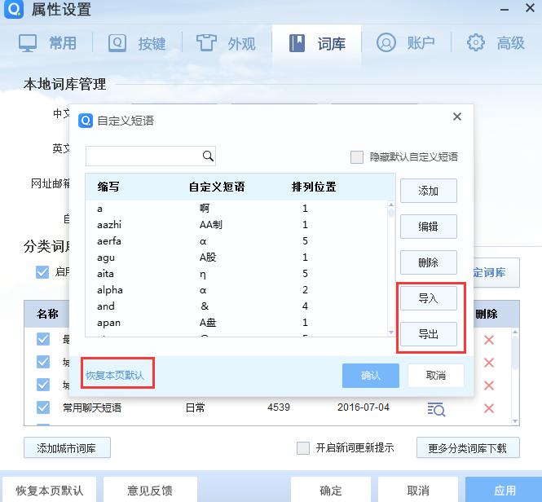
Task: Click 取消 in the bottom bar
Action: point(418,490)
